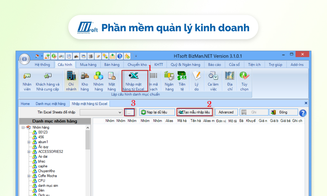Screen dimensions: 327x196
Task: Select the 456 tree item
Action: pos(41,137)
